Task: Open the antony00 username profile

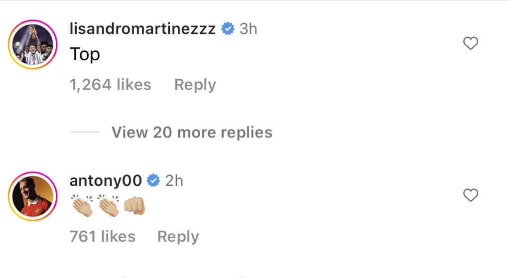Action: tap(106, 181)
